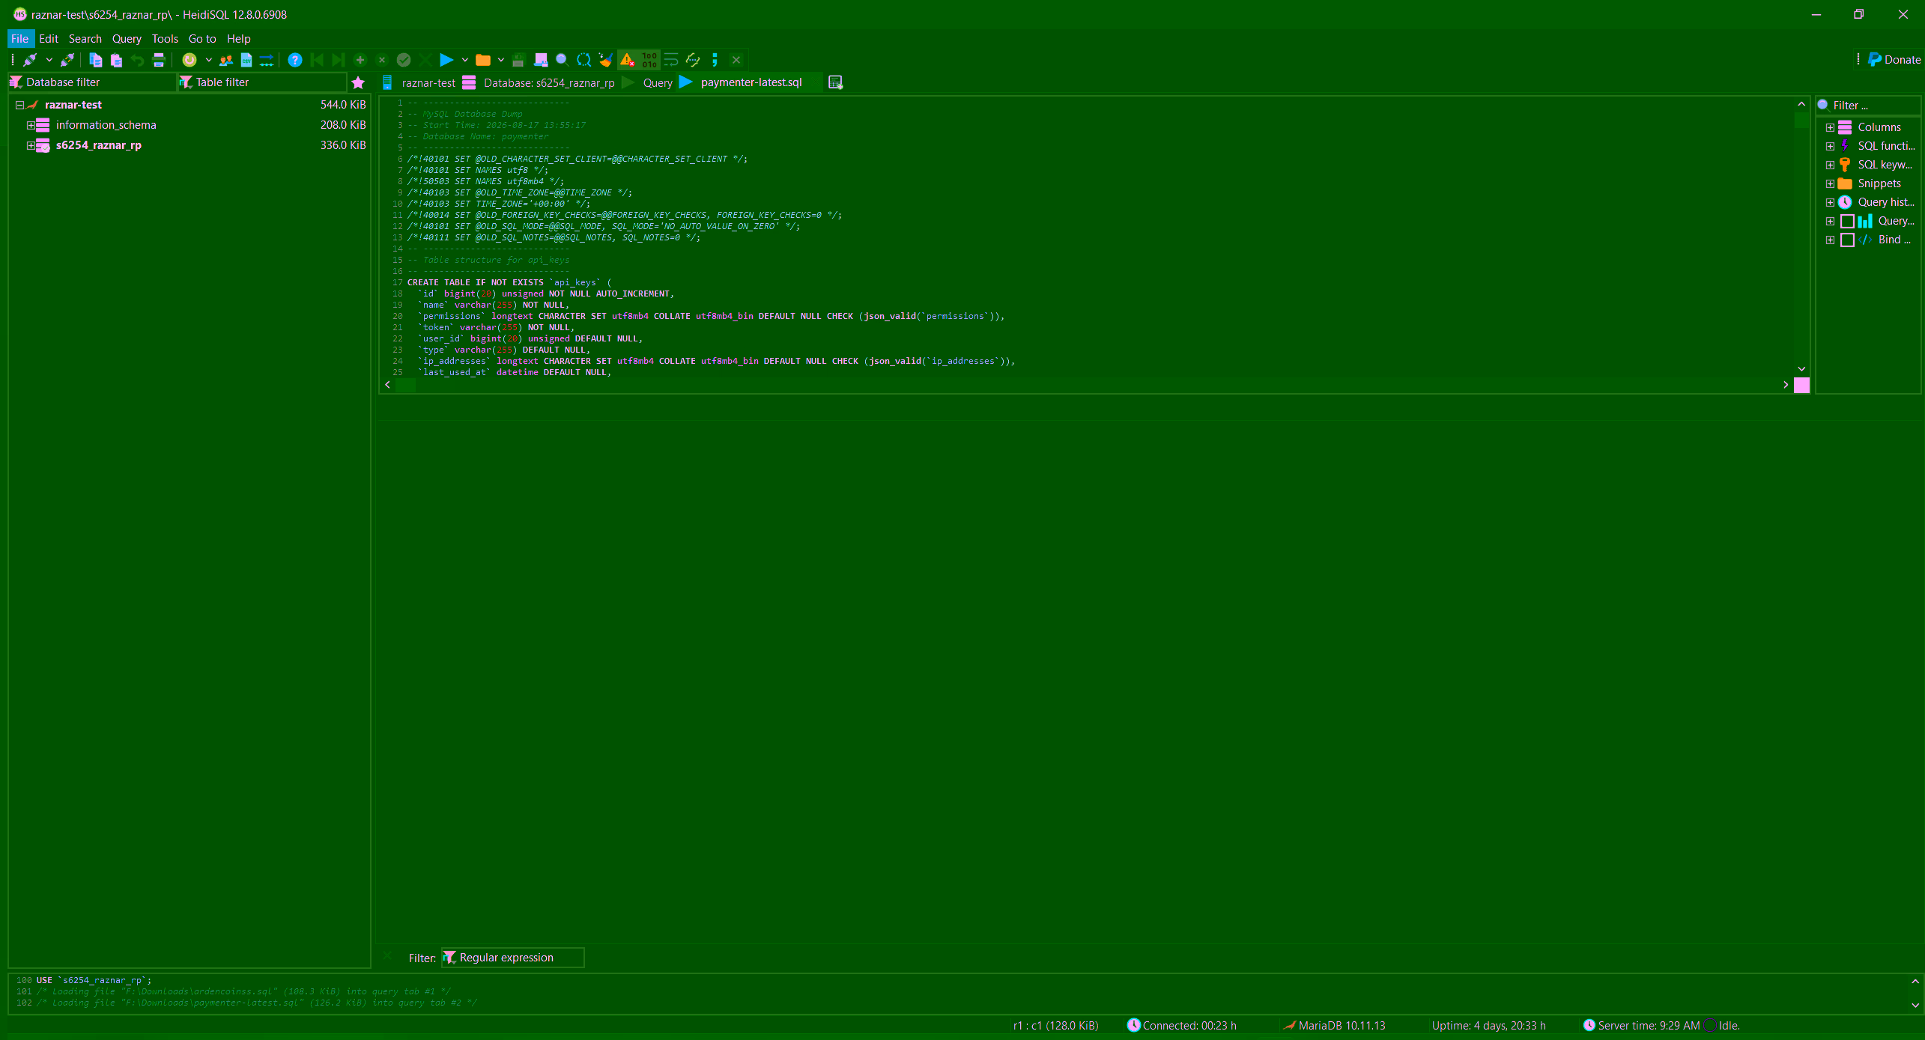Open the Tools menu
This screenshot has height=1040, width=1925.
click(x=165, y=39)
